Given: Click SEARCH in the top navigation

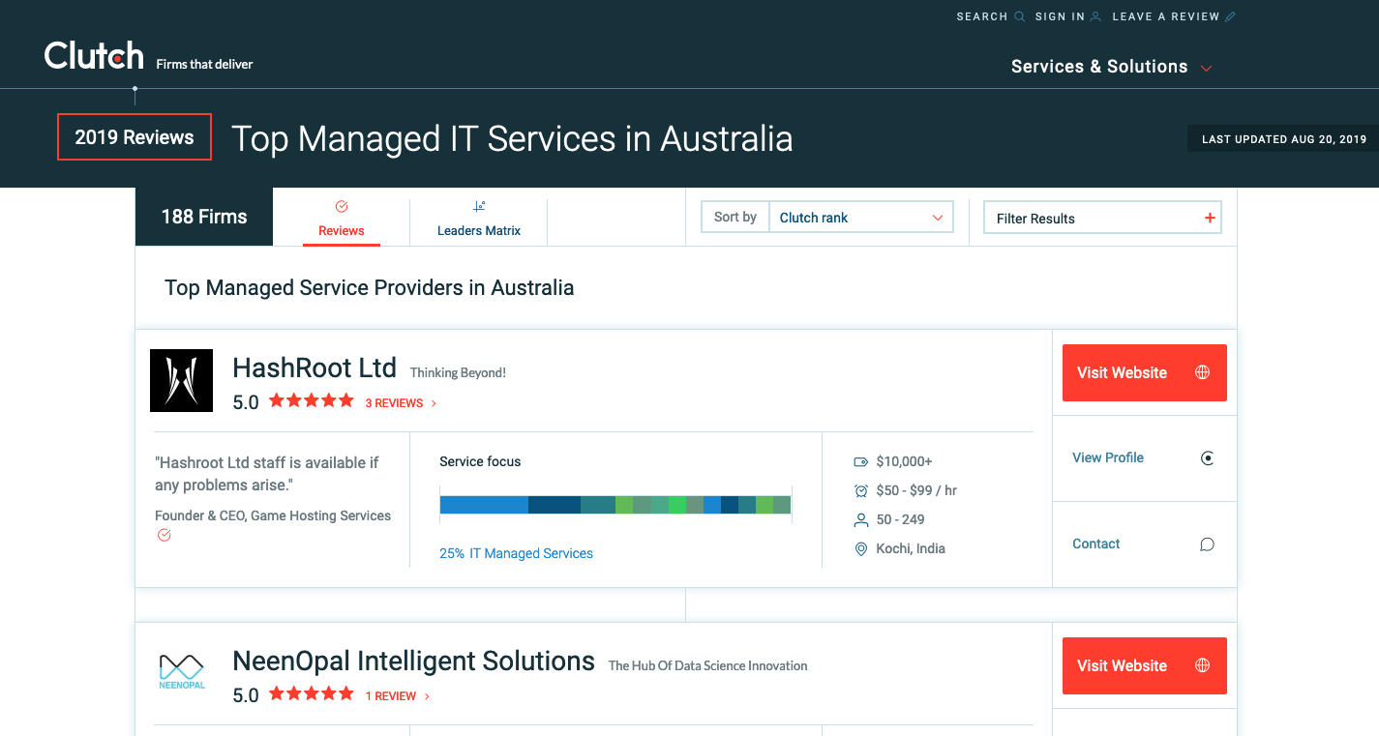Looking at the screenshot, I should 982,16.
